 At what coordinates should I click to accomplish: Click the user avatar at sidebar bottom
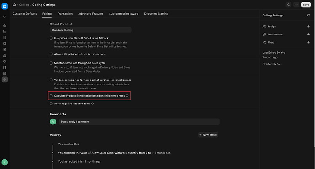point(5,162)
